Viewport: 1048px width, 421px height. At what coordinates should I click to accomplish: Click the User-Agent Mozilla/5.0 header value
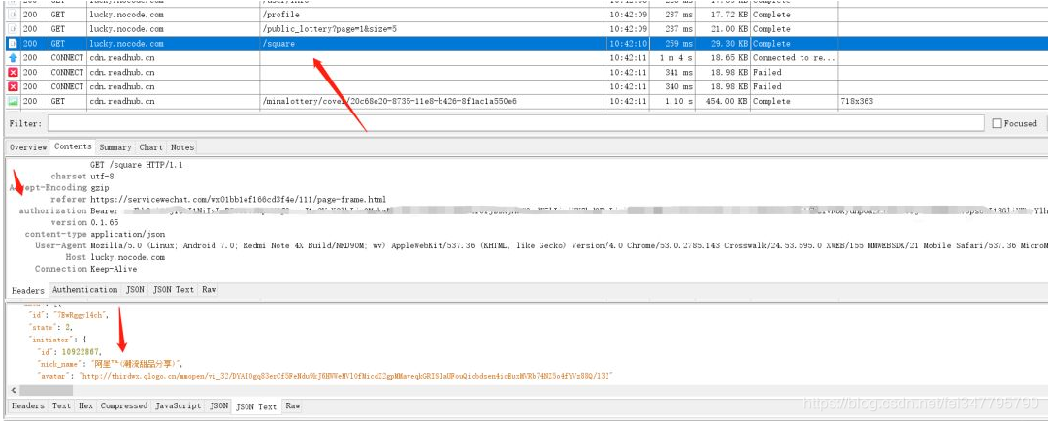568,246
